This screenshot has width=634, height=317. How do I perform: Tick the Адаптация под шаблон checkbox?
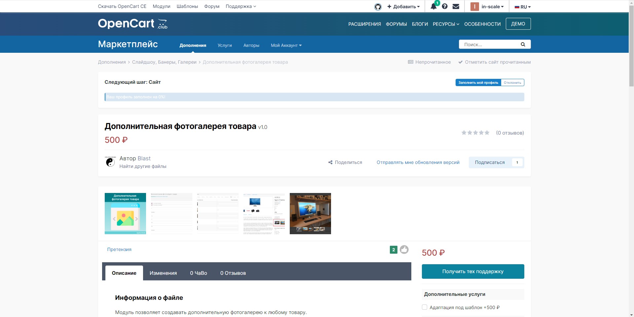(425, 307)
